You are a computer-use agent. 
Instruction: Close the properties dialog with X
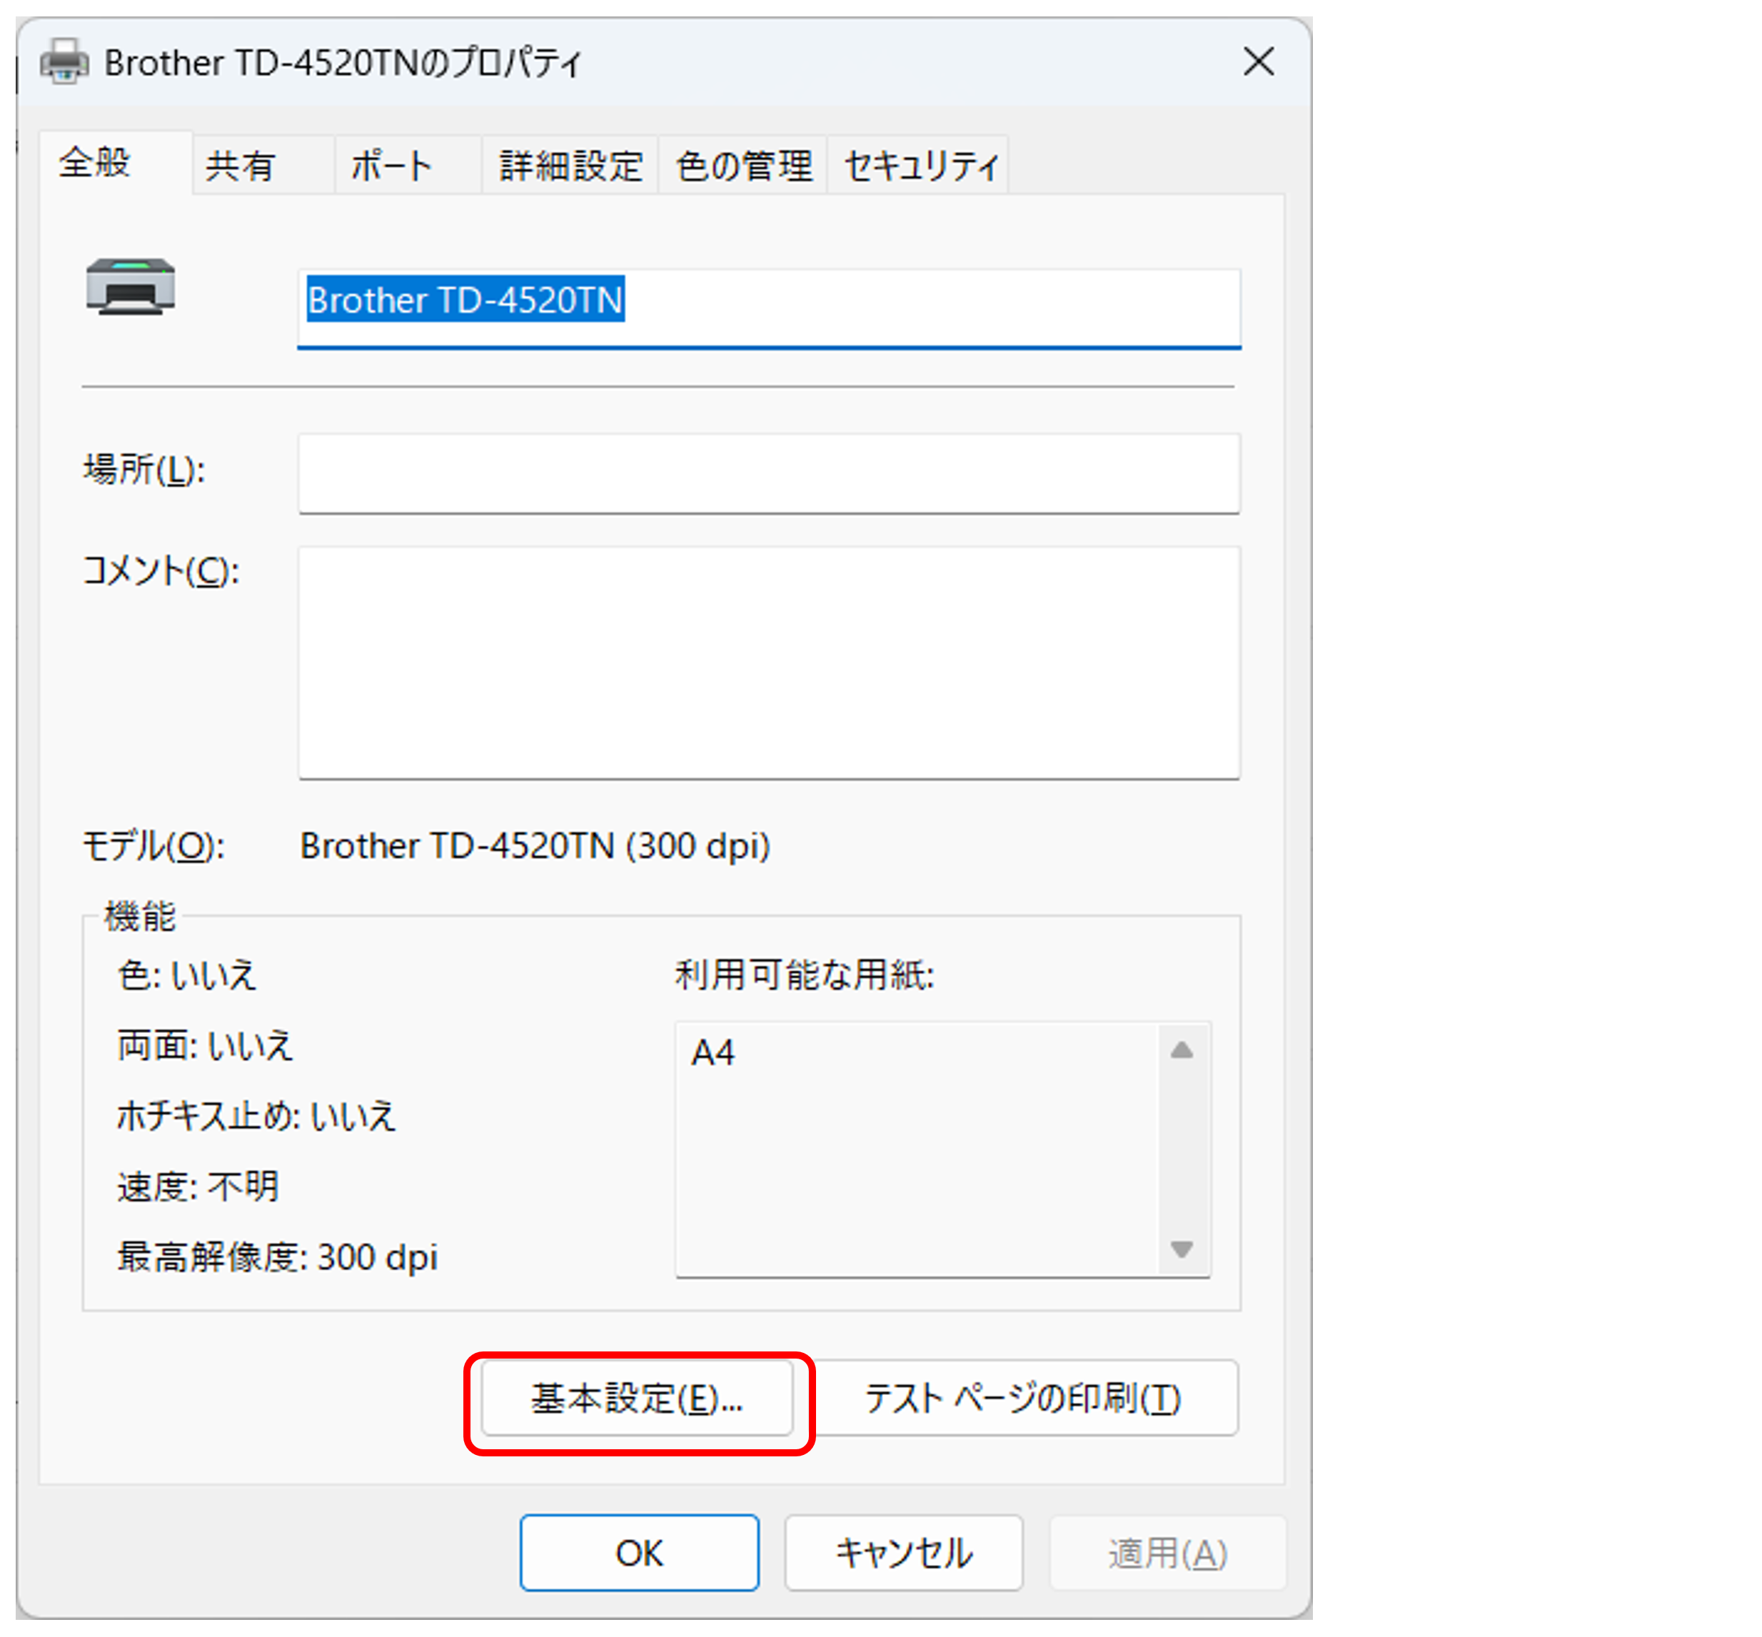pyautogui.click(x=1258, y=62)
